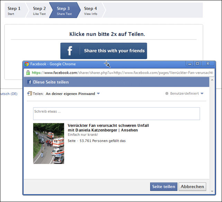Open Step 2 Like Test tab
Image resolution: width=222 pixels, height=202 pixels.
39,10
